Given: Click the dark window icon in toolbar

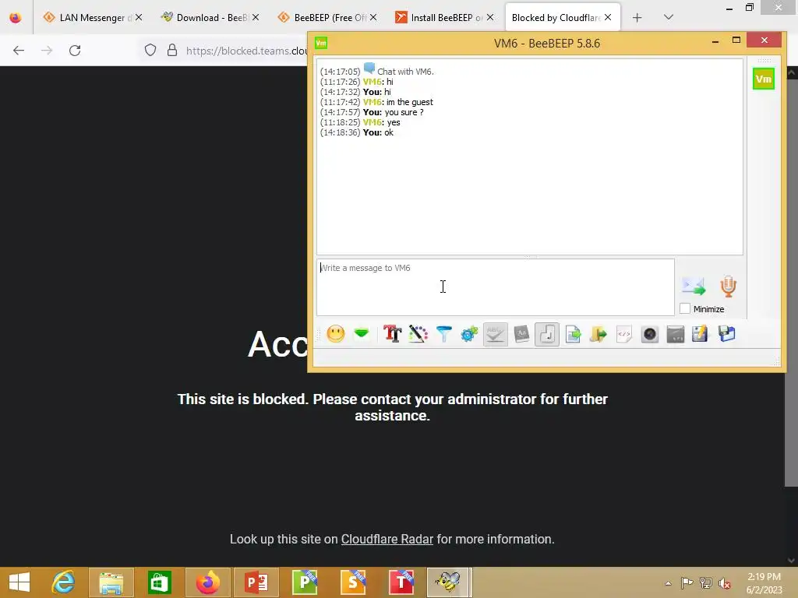Looking at the screenshot, I should (676, 334).
